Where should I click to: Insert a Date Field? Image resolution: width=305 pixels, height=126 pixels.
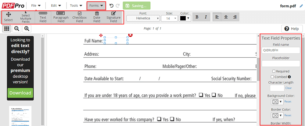click(97, 17)
